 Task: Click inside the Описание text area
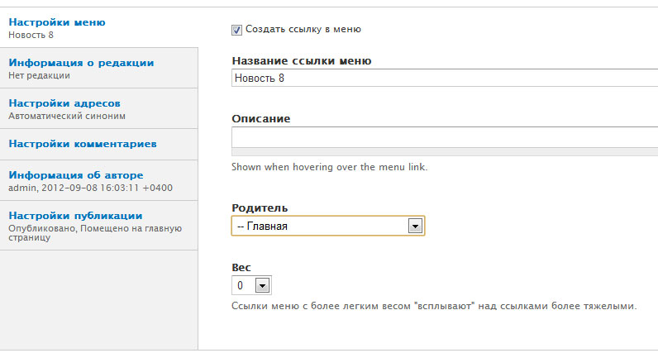point(445,137)
